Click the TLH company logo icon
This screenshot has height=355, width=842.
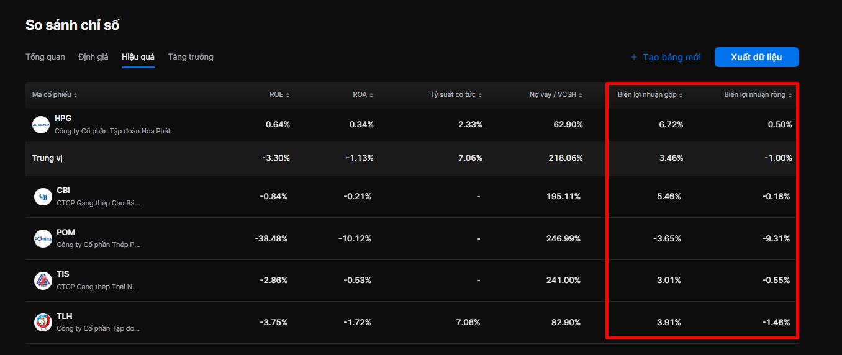43,322
